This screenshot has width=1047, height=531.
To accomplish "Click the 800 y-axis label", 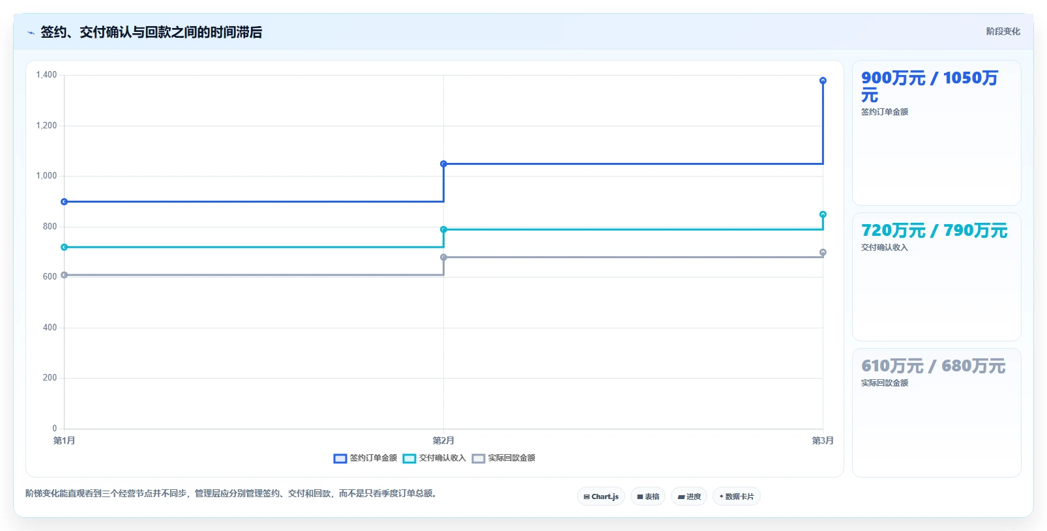I will point(50,227).
